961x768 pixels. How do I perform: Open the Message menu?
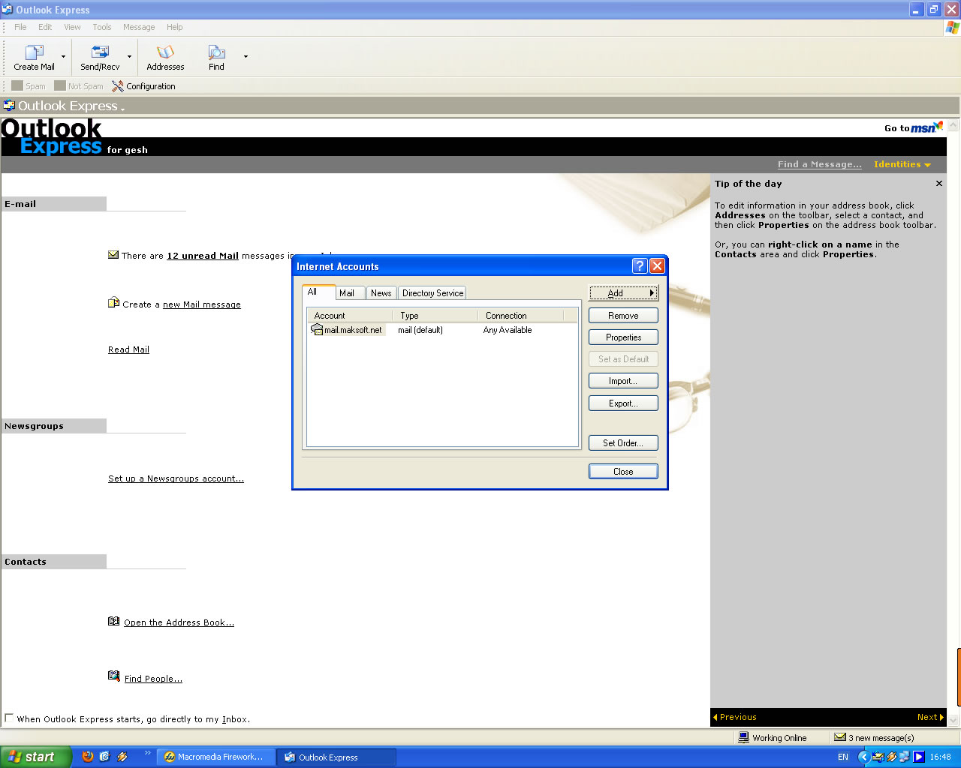(139, 27)
